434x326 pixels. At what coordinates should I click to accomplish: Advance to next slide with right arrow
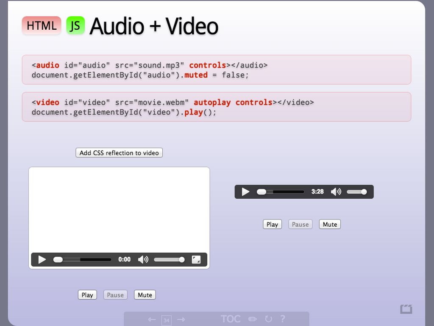[181, 319]
